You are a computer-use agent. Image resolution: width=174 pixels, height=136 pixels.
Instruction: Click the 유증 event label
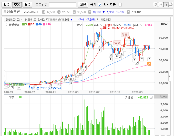tap(117, 43)
